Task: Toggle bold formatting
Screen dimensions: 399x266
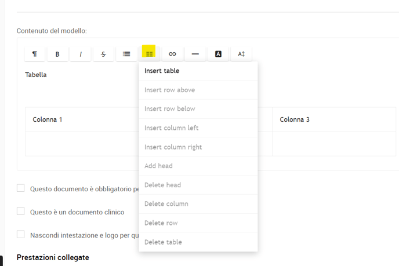Action: coord(57,54)
